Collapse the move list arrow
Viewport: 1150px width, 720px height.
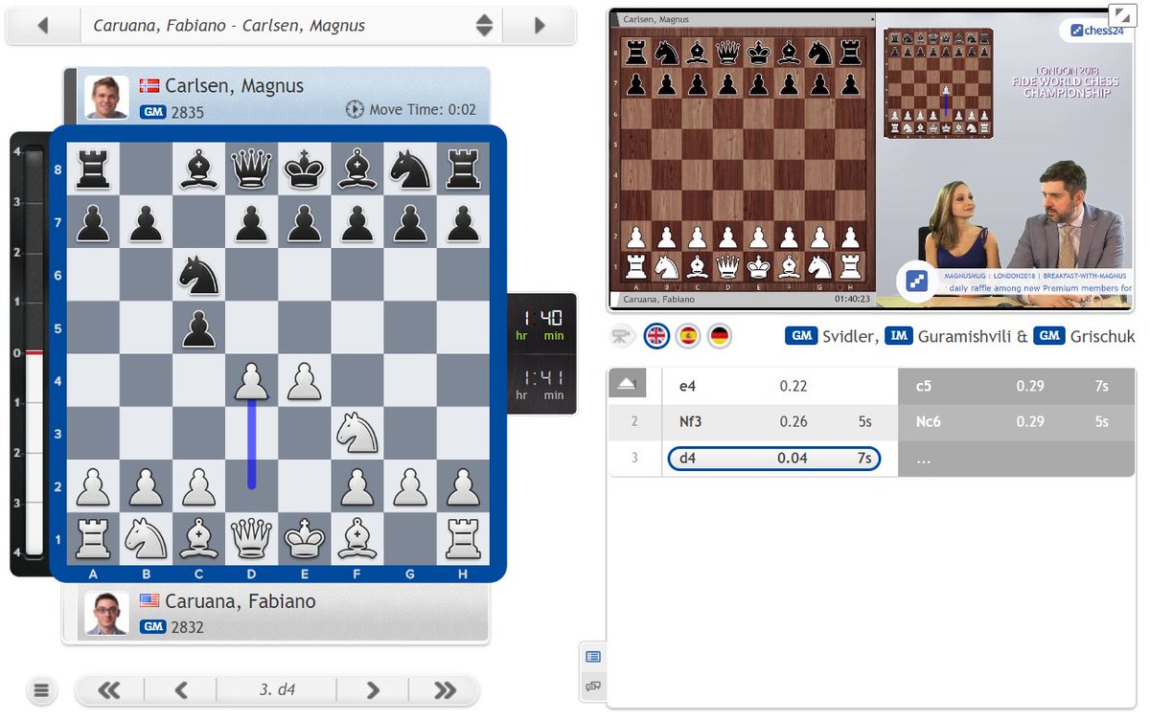point(627,384)
